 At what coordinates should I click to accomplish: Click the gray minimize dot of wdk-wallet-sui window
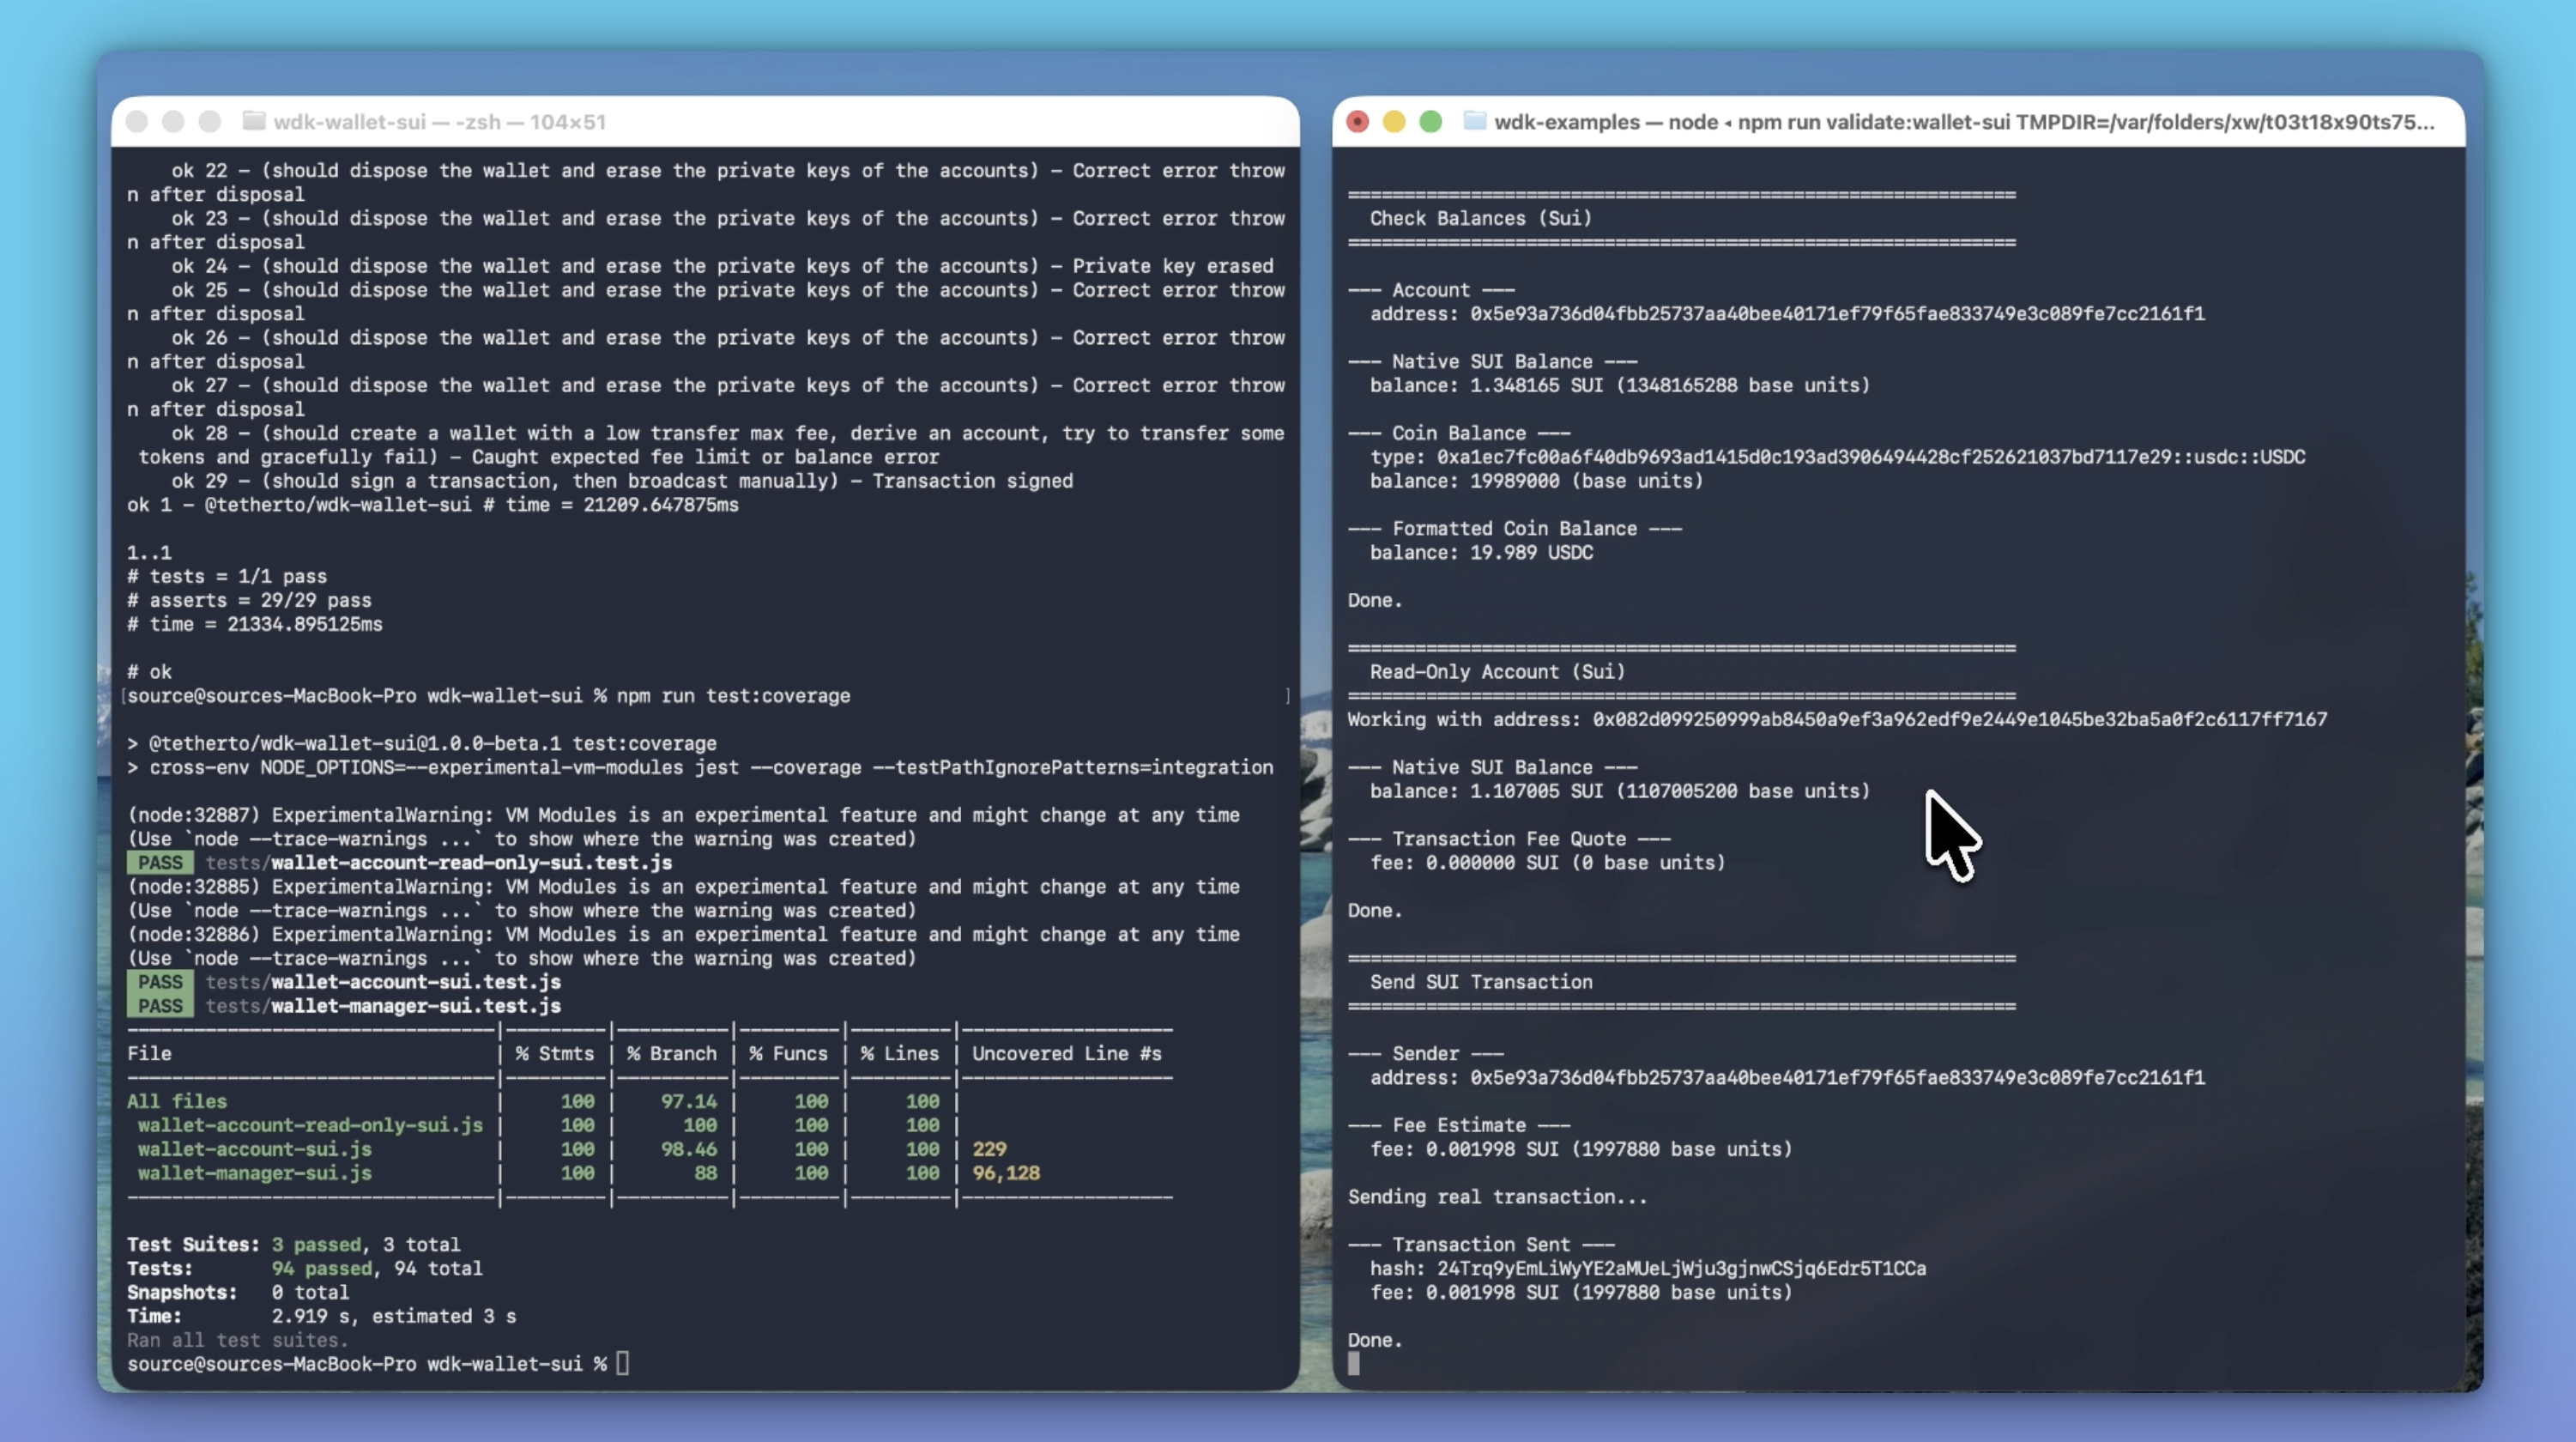173,121
